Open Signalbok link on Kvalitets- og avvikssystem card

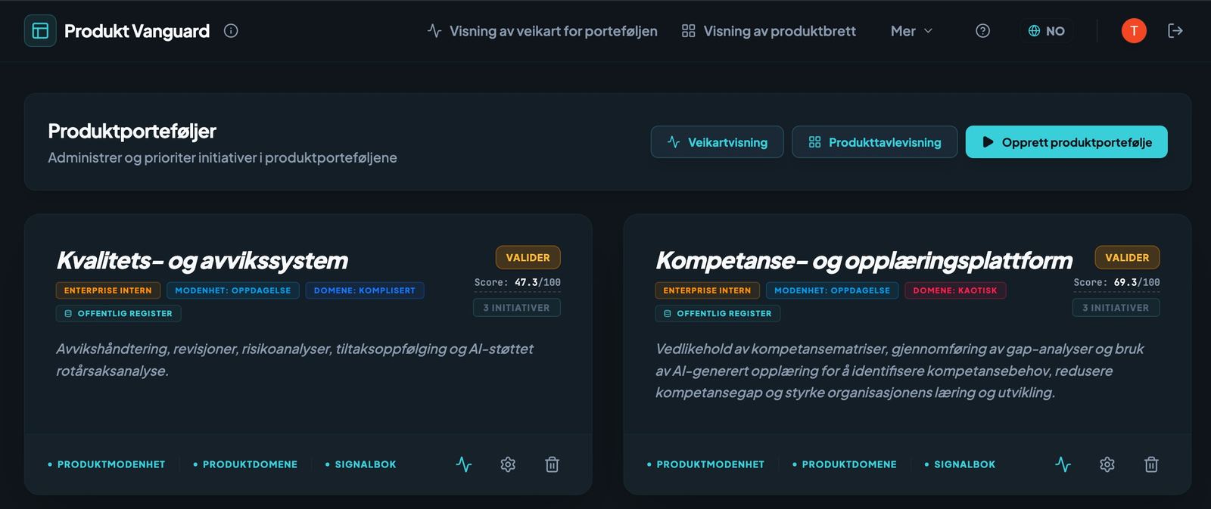click(361, 464)
